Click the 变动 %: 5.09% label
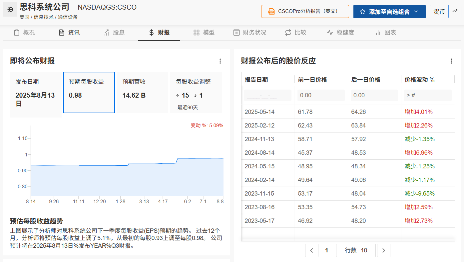Screen dimensions: 464x262 [x=207, y=126]
